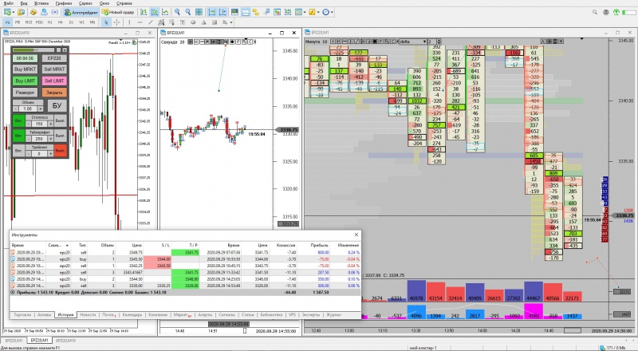This screenshot has height=351, width=638.
Task: Switch to the Торговля tab in Инструменты
Action: pyautogui.click(x=22, y=315)
